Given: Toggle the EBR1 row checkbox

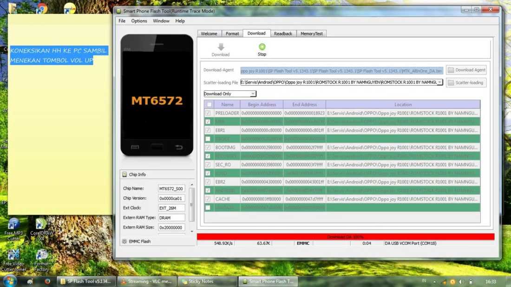Looking at the screenshot, I should pos(208,130).
